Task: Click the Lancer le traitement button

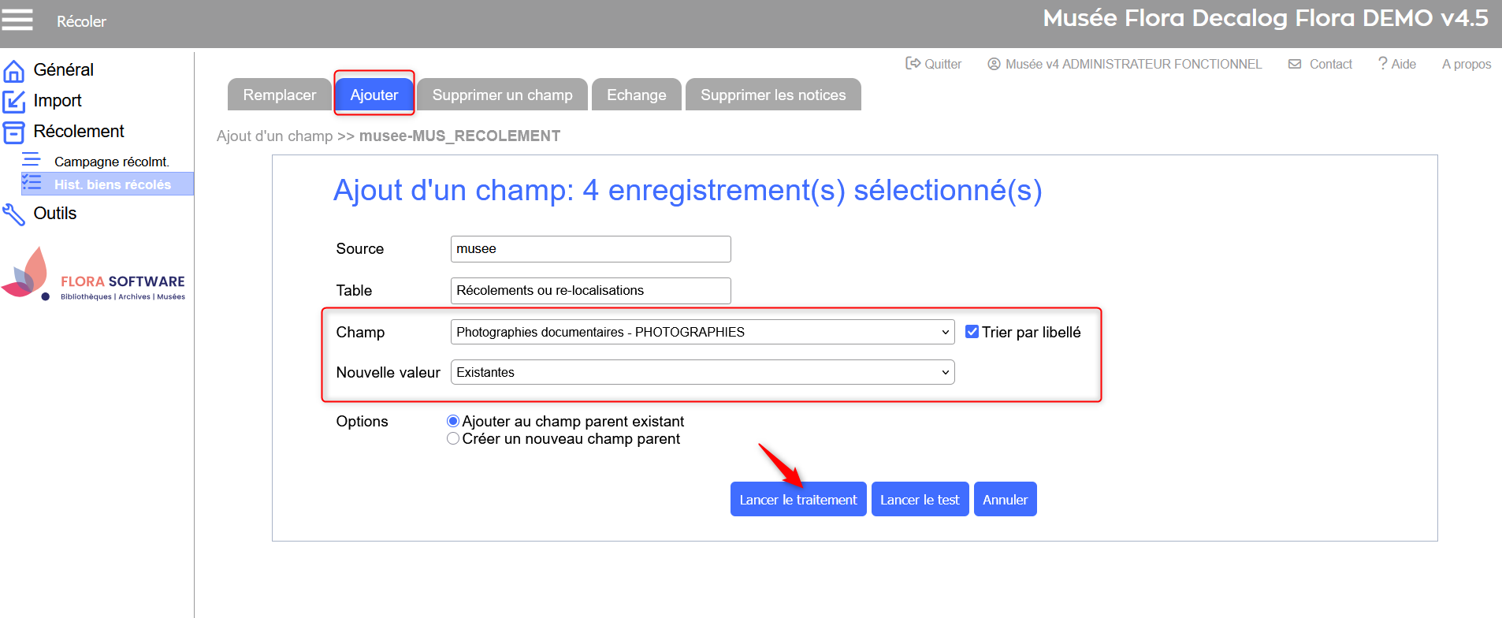Action: pyautogui.click(x=797, y=500)
